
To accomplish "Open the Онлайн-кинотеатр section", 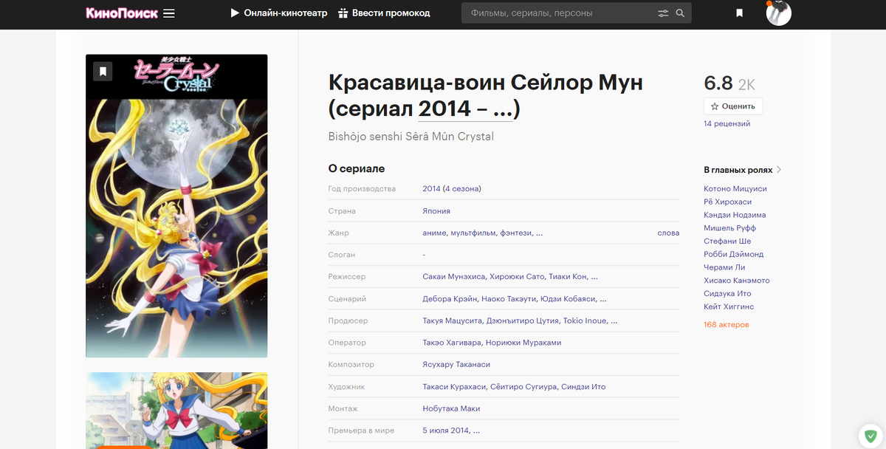I will tap(278, 13).
